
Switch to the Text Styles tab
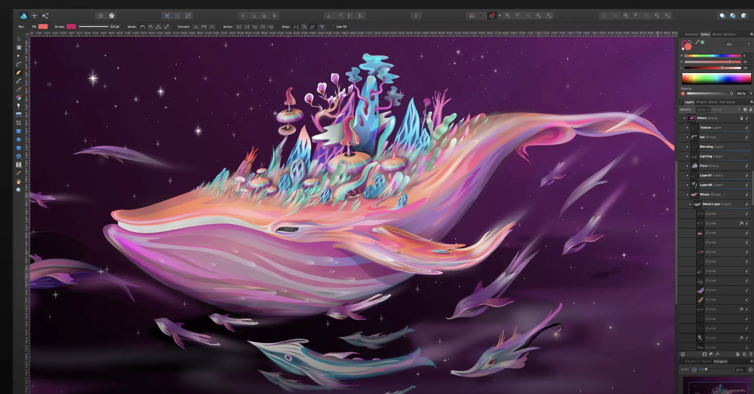click(727, 102)
